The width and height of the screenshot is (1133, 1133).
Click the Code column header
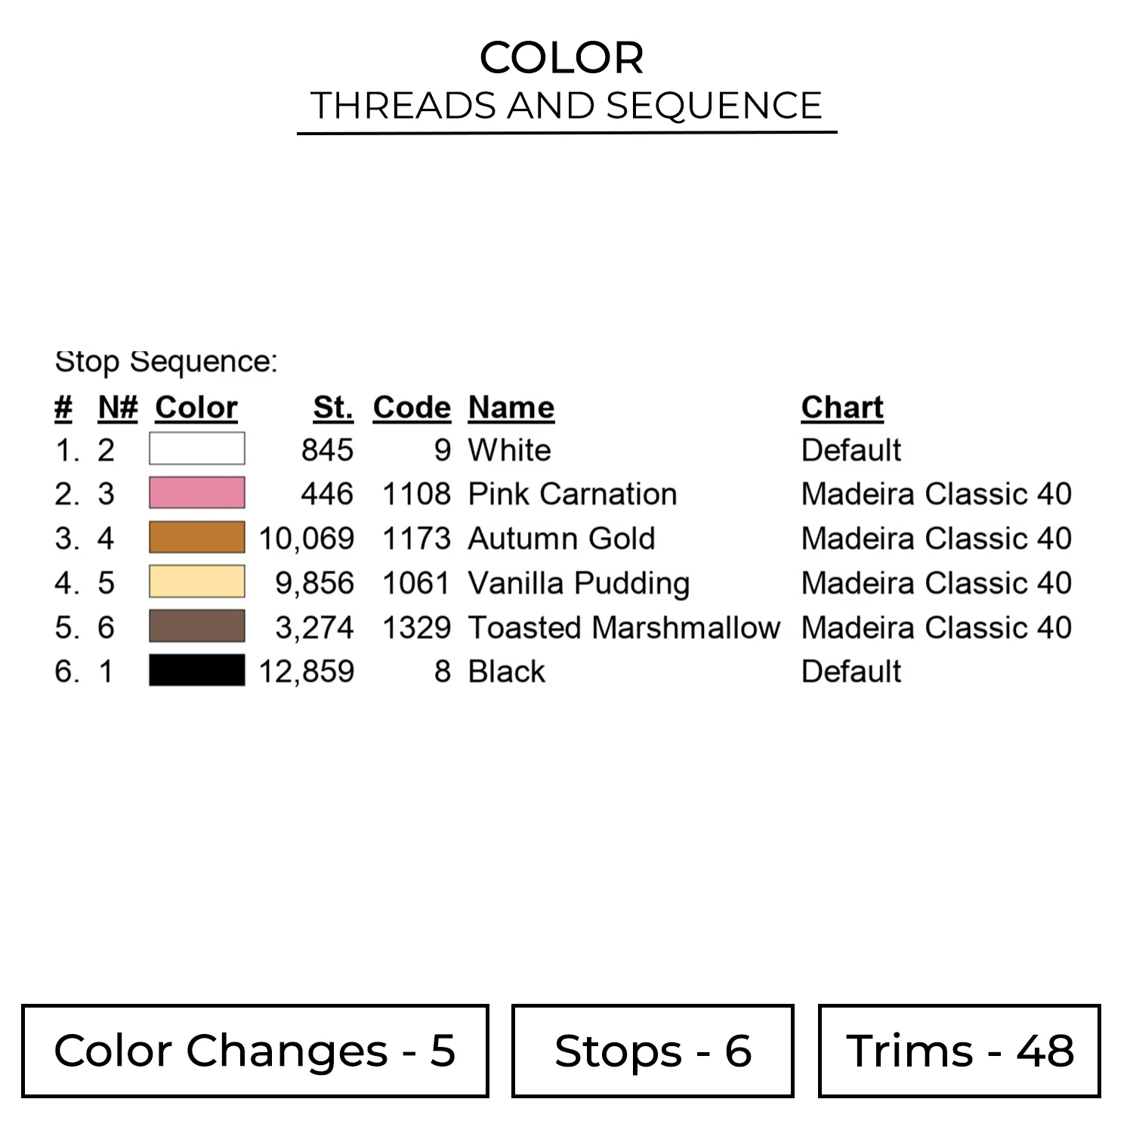pos(412,408)
